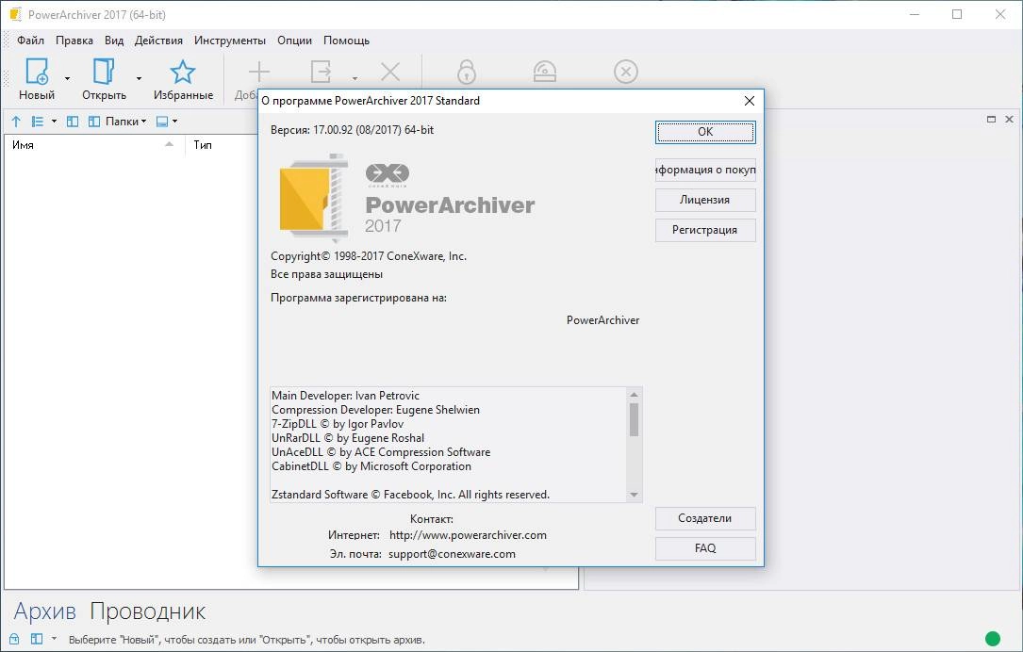This screenshot has width=1023, height=652.
Task: Click the '7-ZipDLL © by Igor Pavlov' line
Action: (338, 424)
